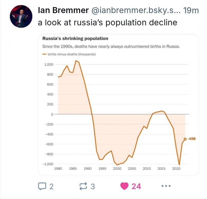
Task: Click the -498 endpoint circle marker
Action: point(185,139)
